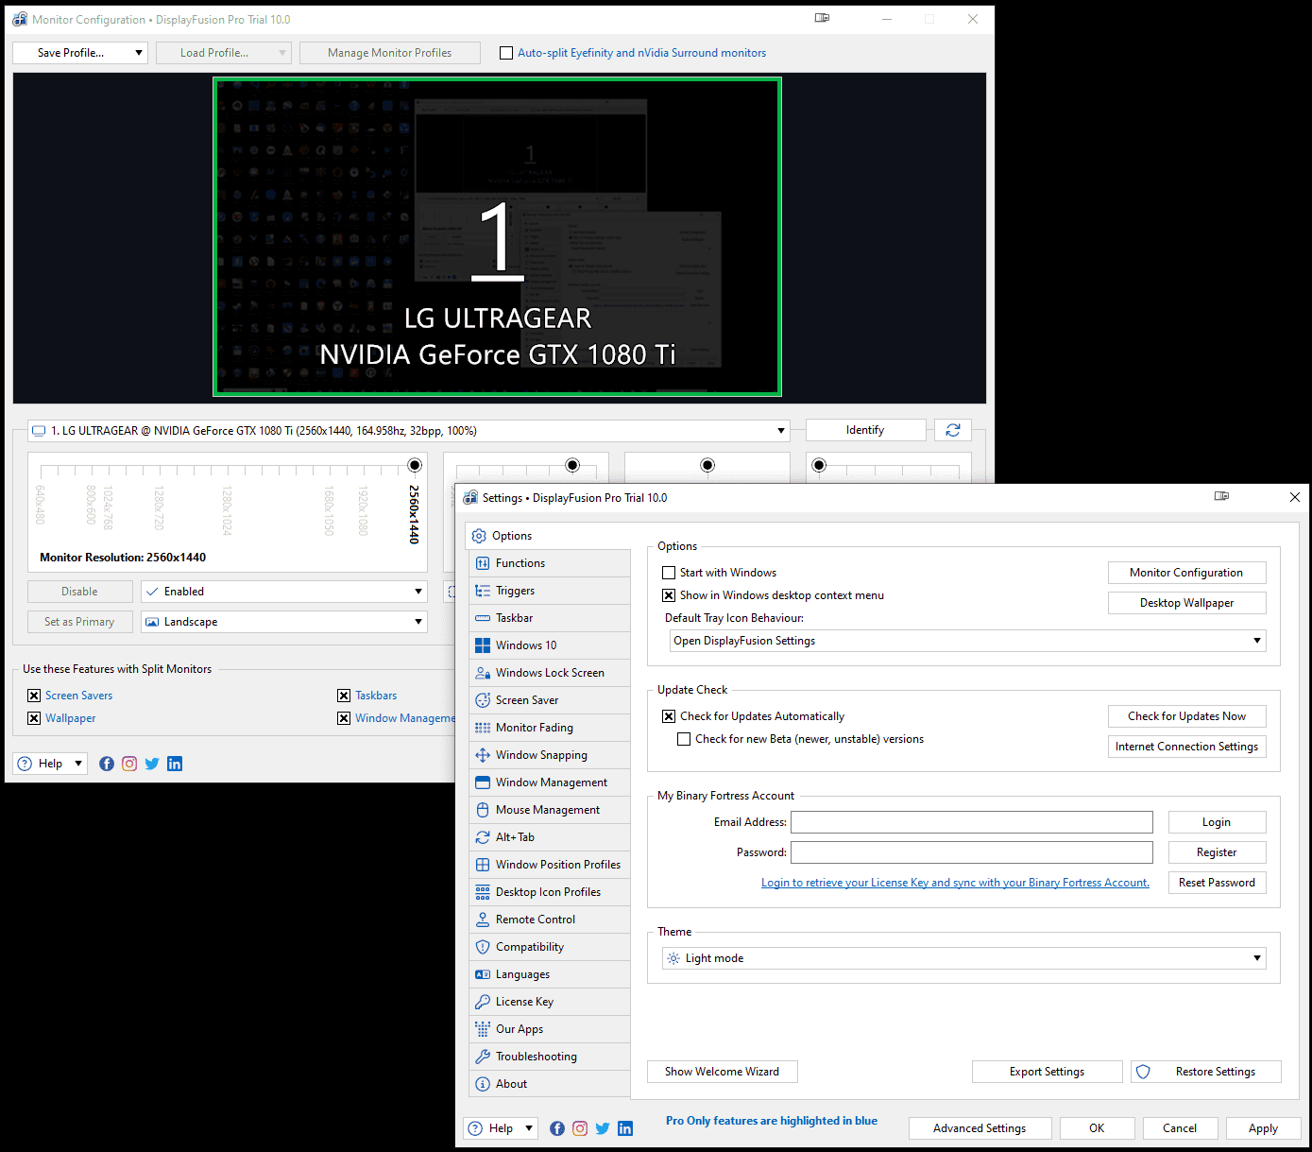Open the Windows 10 settings page
Viewport: 1312px width, 1152px height.
point(550,645)
